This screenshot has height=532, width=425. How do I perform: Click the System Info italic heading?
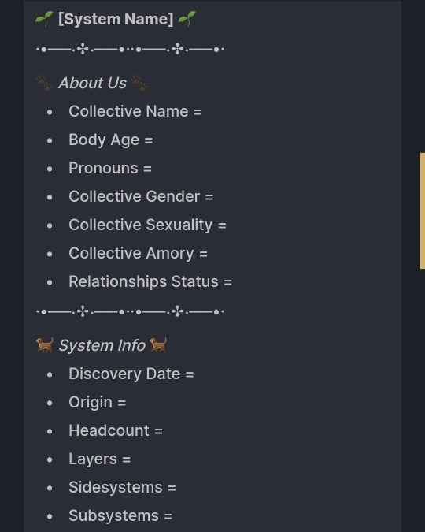click(102, 346)
